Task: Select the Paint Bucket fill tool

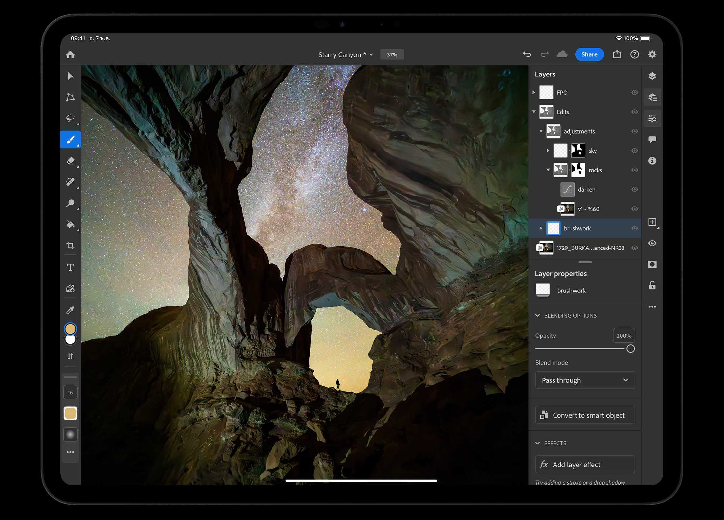Action: (x=70, y=225)
